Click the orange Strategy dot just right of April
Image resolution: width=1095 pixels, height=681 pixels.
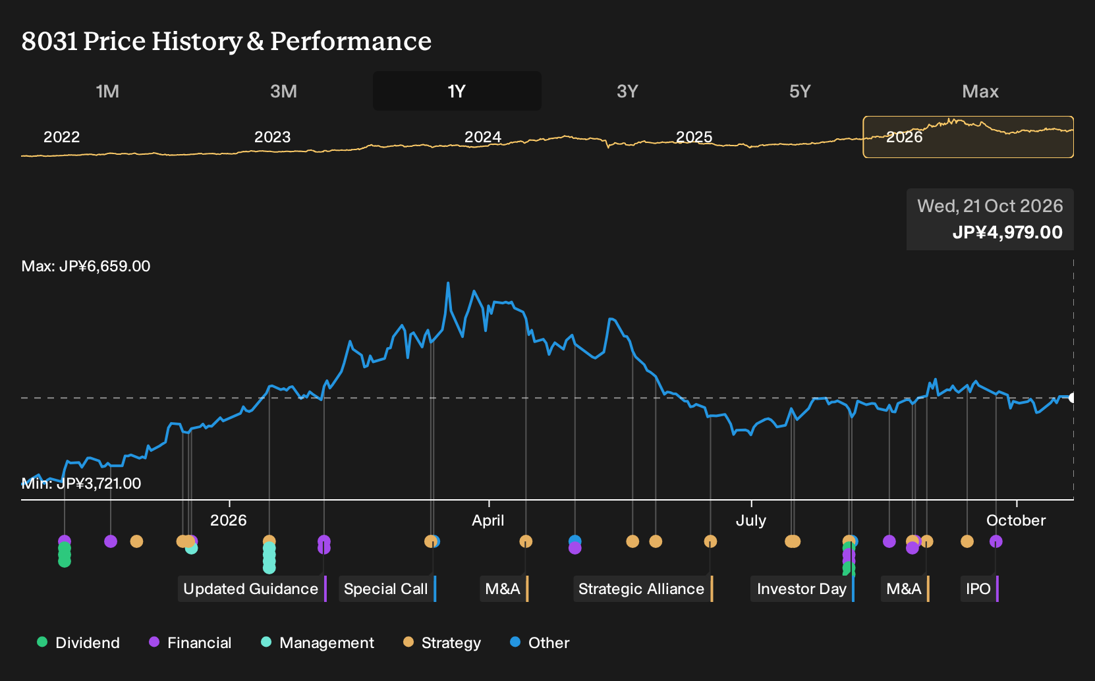526,541
